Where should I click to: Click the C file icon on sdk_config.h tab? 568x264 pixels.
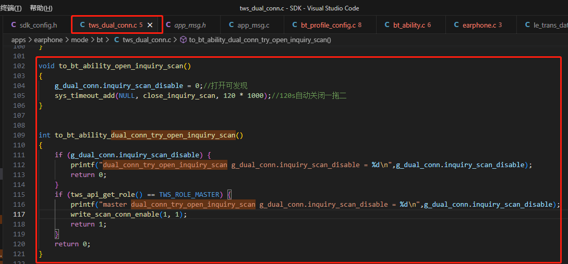click(x=14, y=25)
